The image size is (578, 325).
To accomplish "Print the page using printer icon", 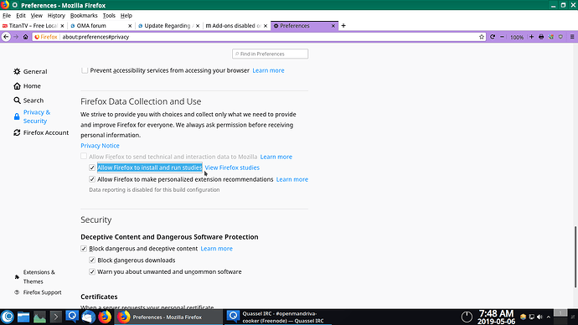I will tap(541, 37).
